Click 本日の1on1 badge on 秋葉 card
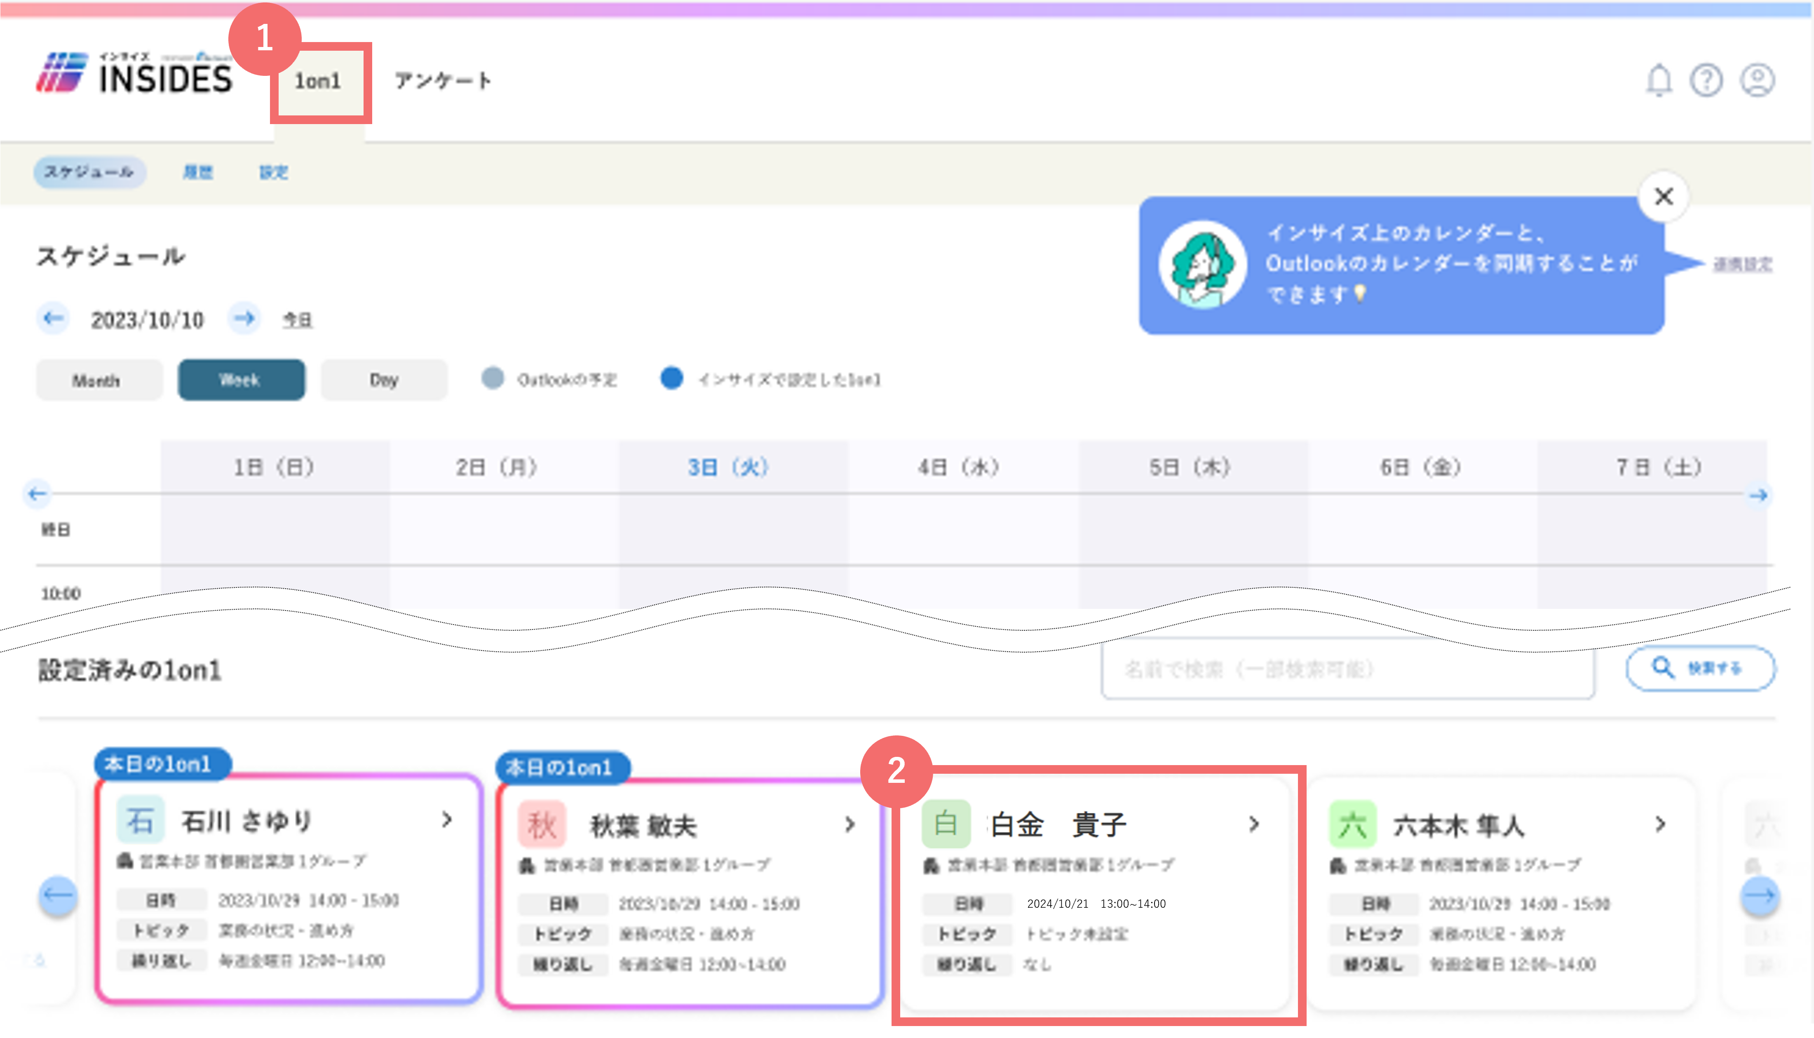This screenshot has width=1814, height=1038. tap(563, 768)
